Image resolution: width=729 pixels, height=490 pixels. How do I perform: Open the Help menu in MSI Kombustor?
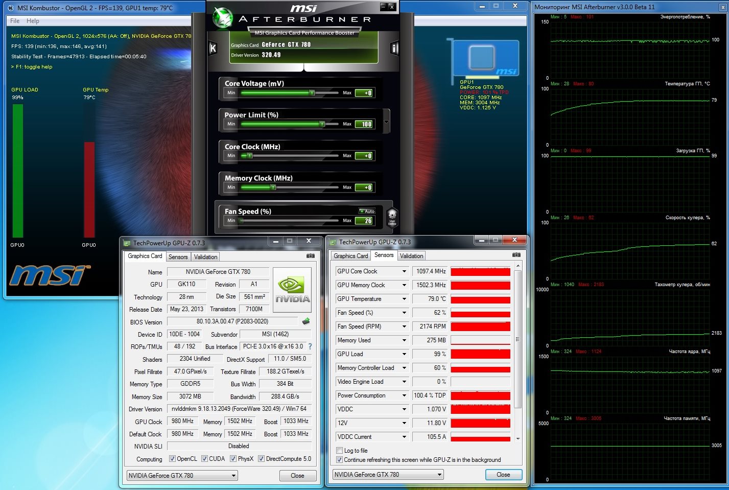(x=33, y=21)
